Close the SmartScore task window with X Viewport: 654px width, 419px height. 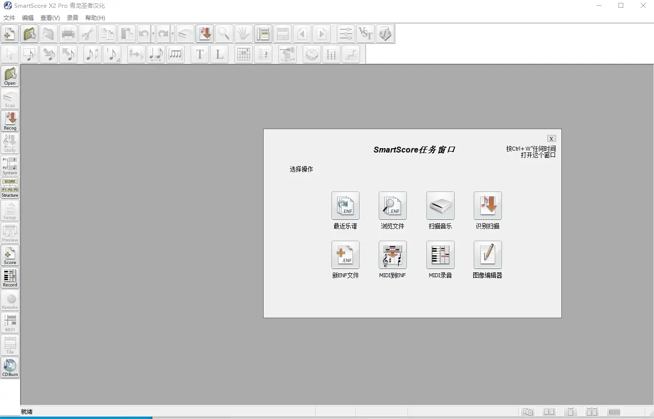[551, 138]
